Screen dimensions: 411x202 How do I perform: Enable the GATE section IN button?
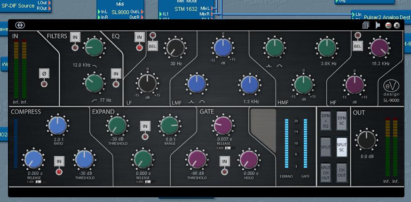point(224,161)
